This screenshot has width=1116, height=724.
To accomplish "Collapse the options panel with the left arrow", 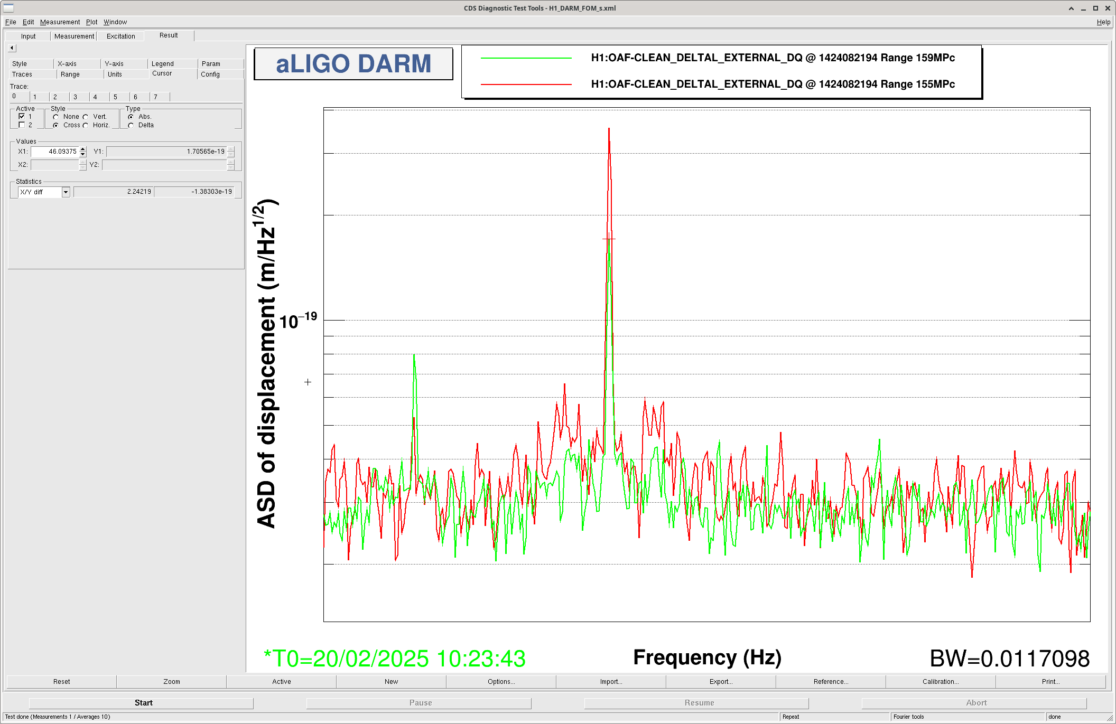I will 12,48.
